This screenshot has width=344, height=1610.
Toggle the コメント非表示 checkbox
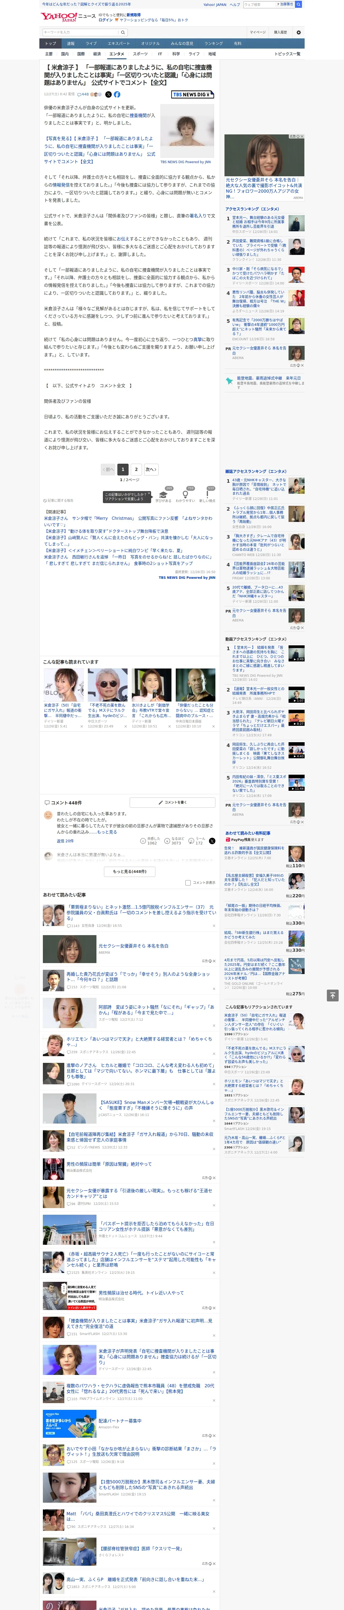coord(188,883)
